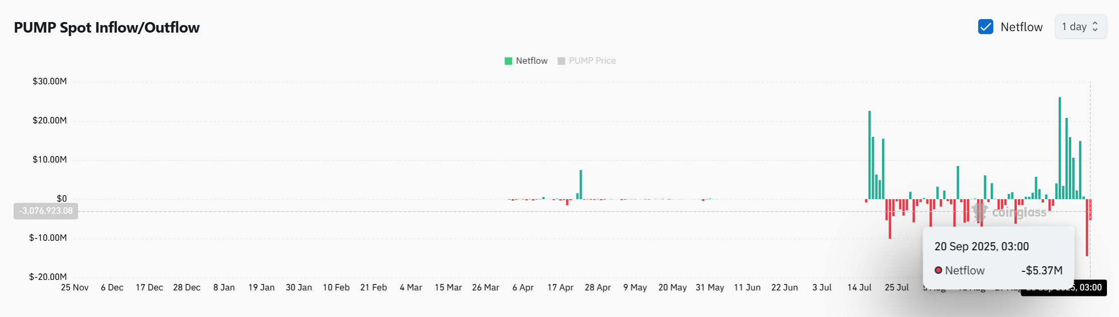Screen dimensions: 1119x317
Task: Click the 14 Jul x-axis label
Action: [x=859, y=288]
